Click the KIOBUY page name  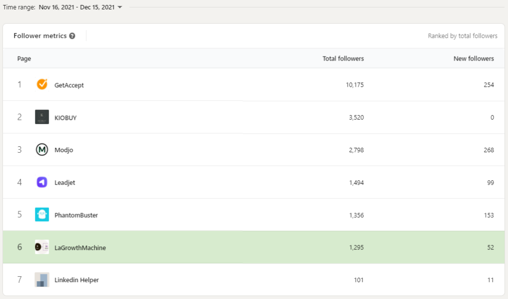click(x=65, y=118)
